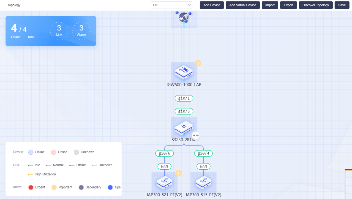Click the Unknown device legend circle

[x=77, y=152]
